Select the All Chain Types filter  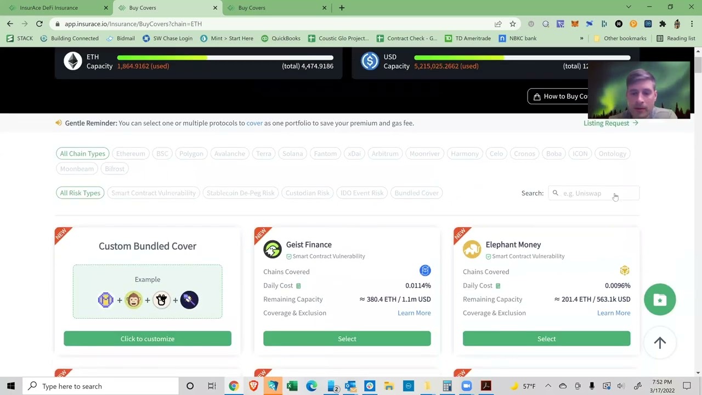[x=82, y=154]
